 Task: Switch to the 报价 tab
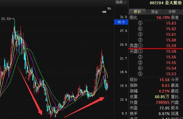[137, 12]
